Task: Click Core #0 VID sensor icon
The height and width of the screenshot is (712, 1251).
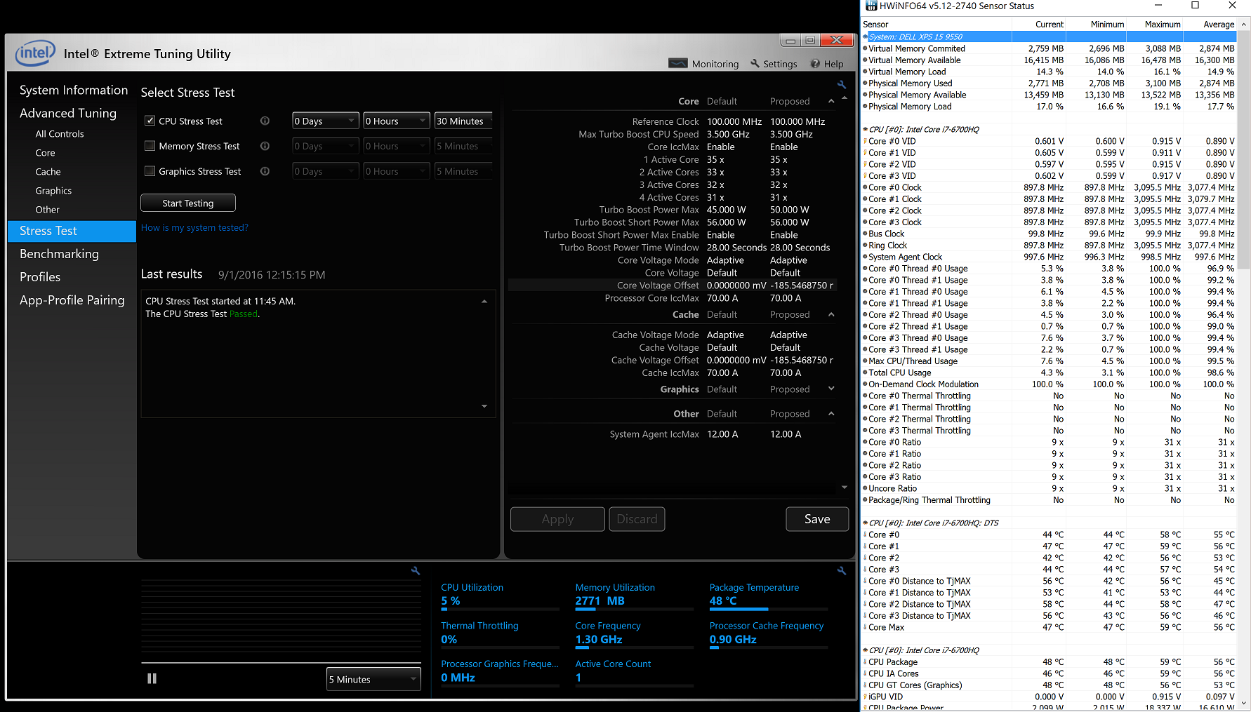Action: pos(865,141)
